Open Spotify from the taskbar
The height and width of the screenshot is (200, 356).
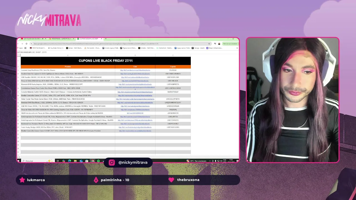98,161
